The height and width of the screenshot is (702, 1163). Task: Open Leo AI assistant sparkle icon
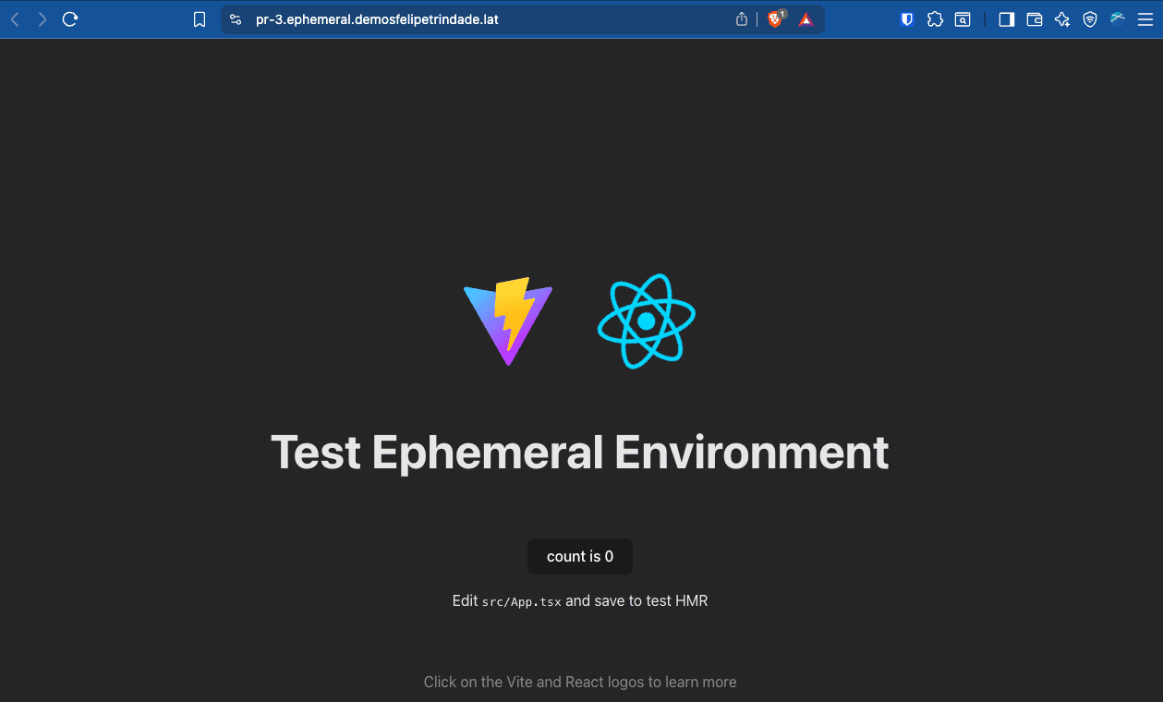[1062, 19]
